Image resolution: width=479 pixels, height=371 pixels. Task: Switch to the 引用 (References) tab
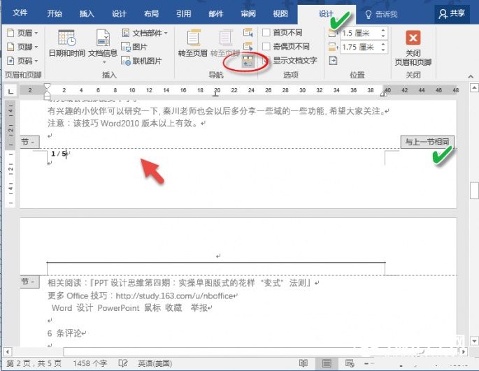pos(184,13)
